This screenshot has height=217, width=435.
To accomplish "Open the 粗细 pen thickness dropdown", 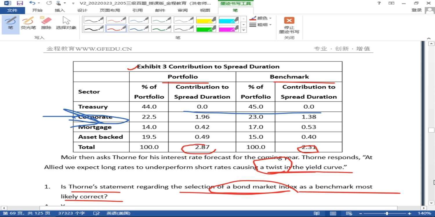I will [261, 25].
